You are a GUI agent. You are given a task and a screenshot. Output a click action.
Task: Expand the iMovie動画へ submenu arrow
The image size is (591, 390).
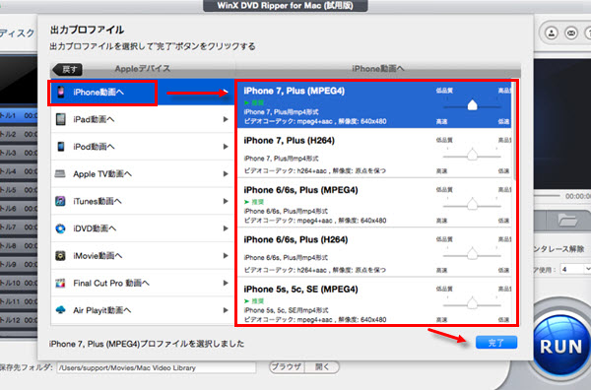click(226, 255)
